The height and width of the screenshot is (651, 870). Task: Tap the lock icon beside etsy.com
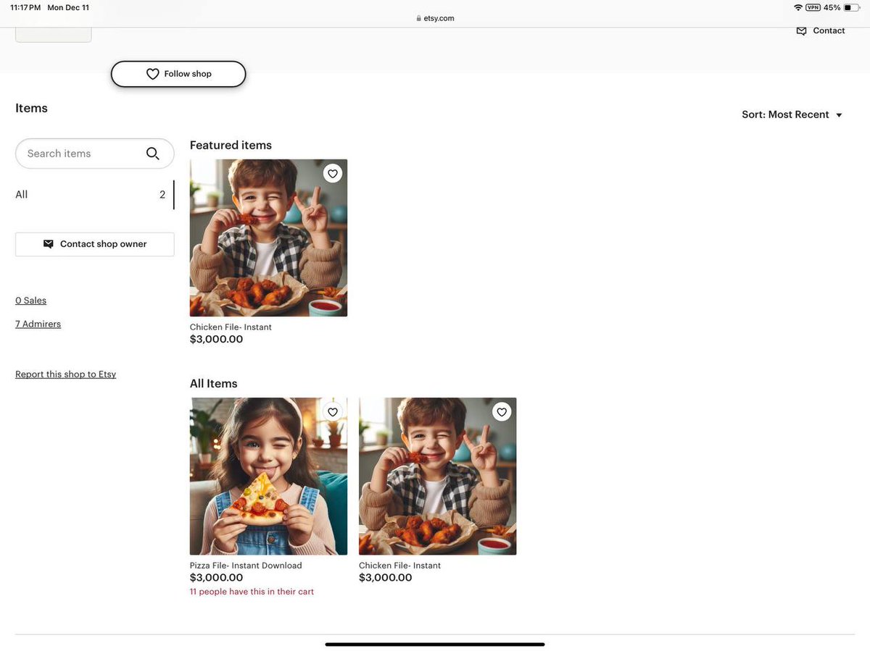point(419,19)
